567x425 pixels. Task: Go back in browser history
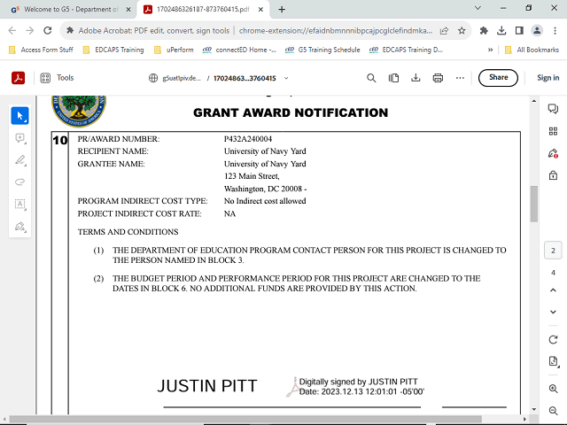pyautogui.click(x=12, y=31)
